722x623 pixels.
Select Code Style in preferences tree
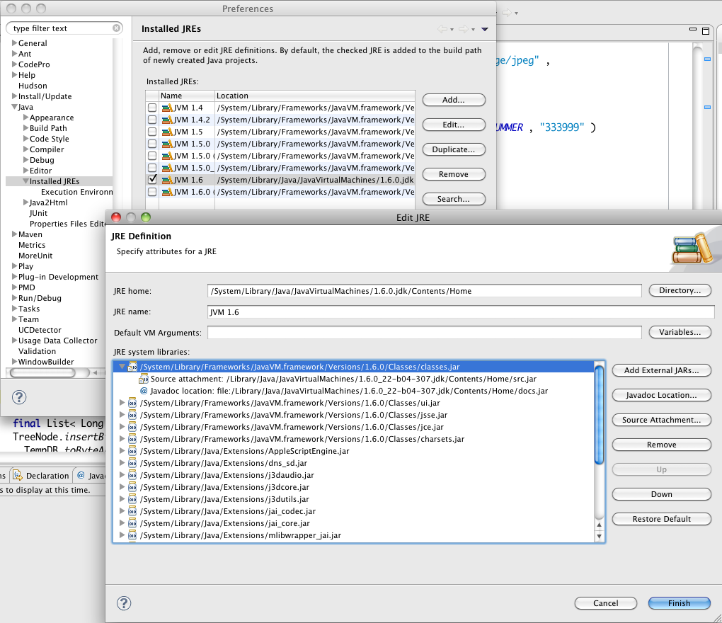(50, 139)
